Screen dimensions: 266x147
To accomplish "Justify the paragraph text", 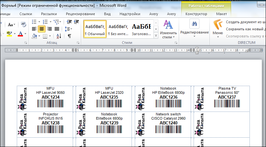I will pyautogui.click(x=57, y=29).
